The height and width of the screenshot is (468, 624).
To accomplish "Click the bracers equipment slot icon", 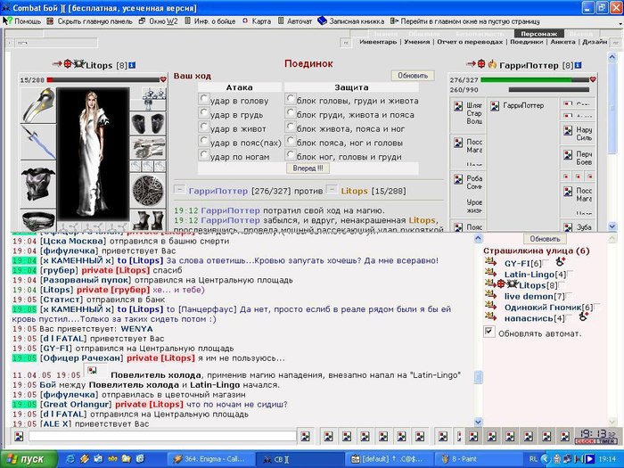I will point(148,126).
